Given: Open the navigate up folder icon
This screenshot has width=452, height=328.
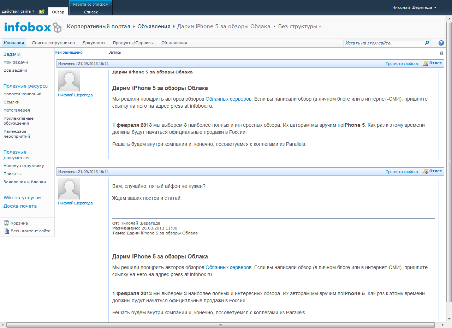Looking at the screenshot, I should [42, 12].
